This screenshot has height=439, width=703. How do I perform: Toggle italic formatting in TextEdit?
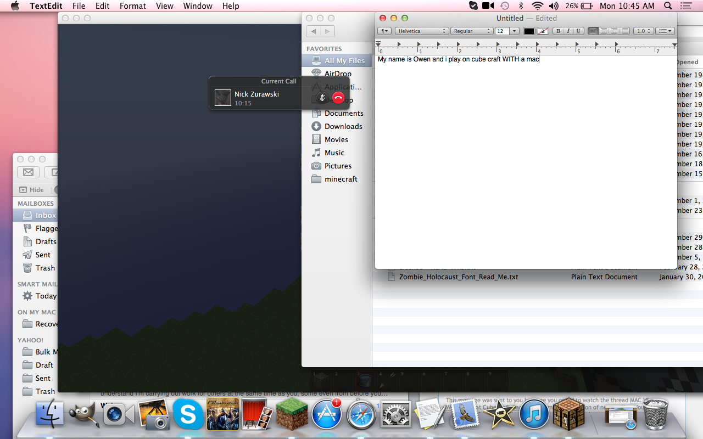click(x=568, y=31)
